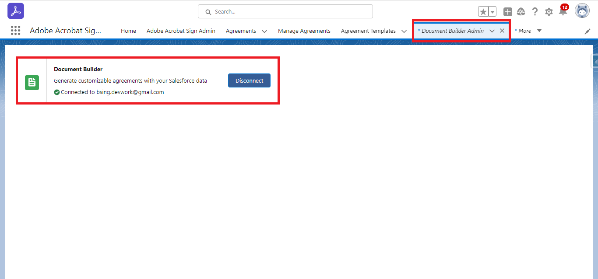Focus the global Search field

coord(285,11)
